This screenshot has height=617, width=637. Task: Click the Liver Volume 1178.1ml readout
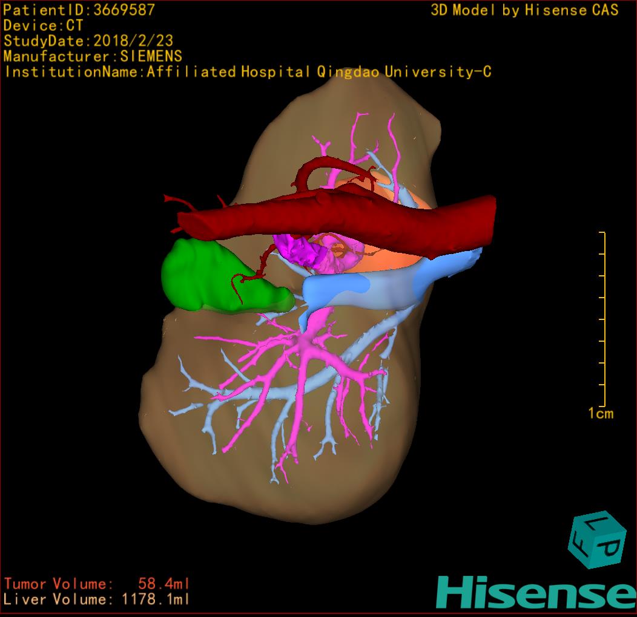click(97, 599)
